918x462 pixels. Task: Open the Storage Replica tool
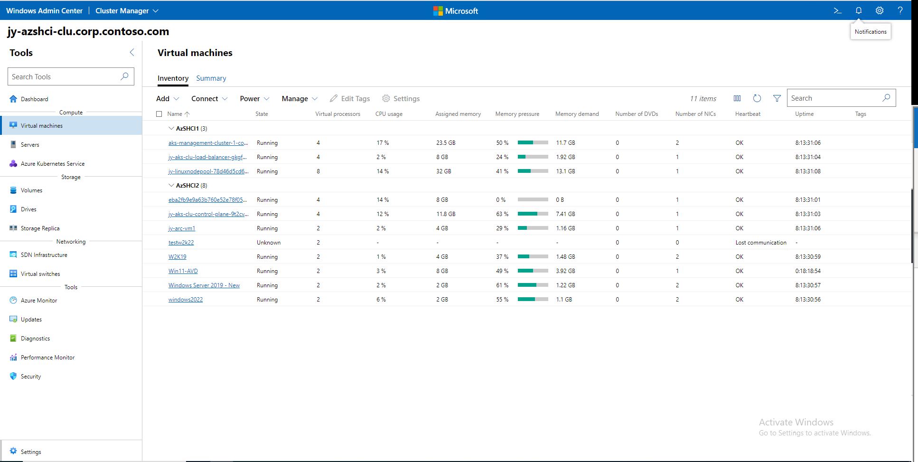coord(39,228)
